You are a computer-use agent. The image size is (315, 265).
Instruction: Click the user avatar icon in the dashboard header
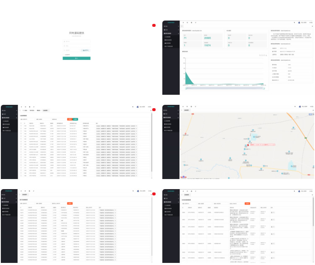(x=299, y=22)
